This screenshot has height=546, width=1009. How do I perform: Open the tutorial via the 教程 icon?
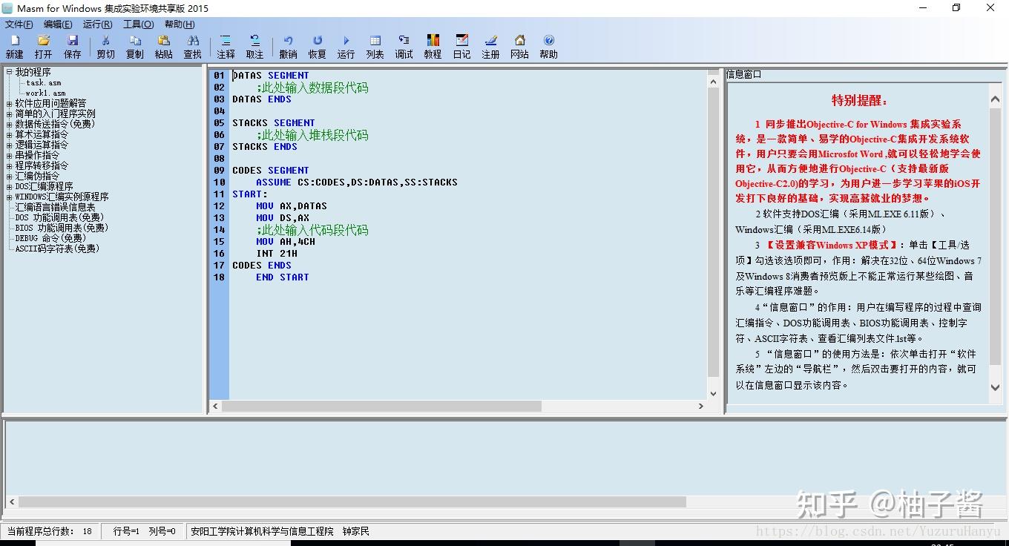pos(433,45)
